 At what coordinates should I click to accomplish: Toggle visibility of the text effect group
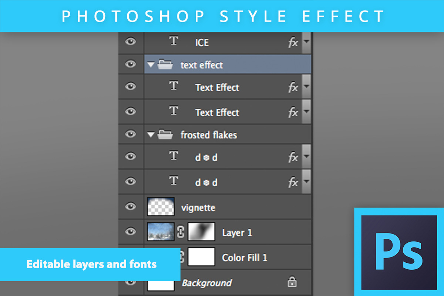click(x=130, y=64)
